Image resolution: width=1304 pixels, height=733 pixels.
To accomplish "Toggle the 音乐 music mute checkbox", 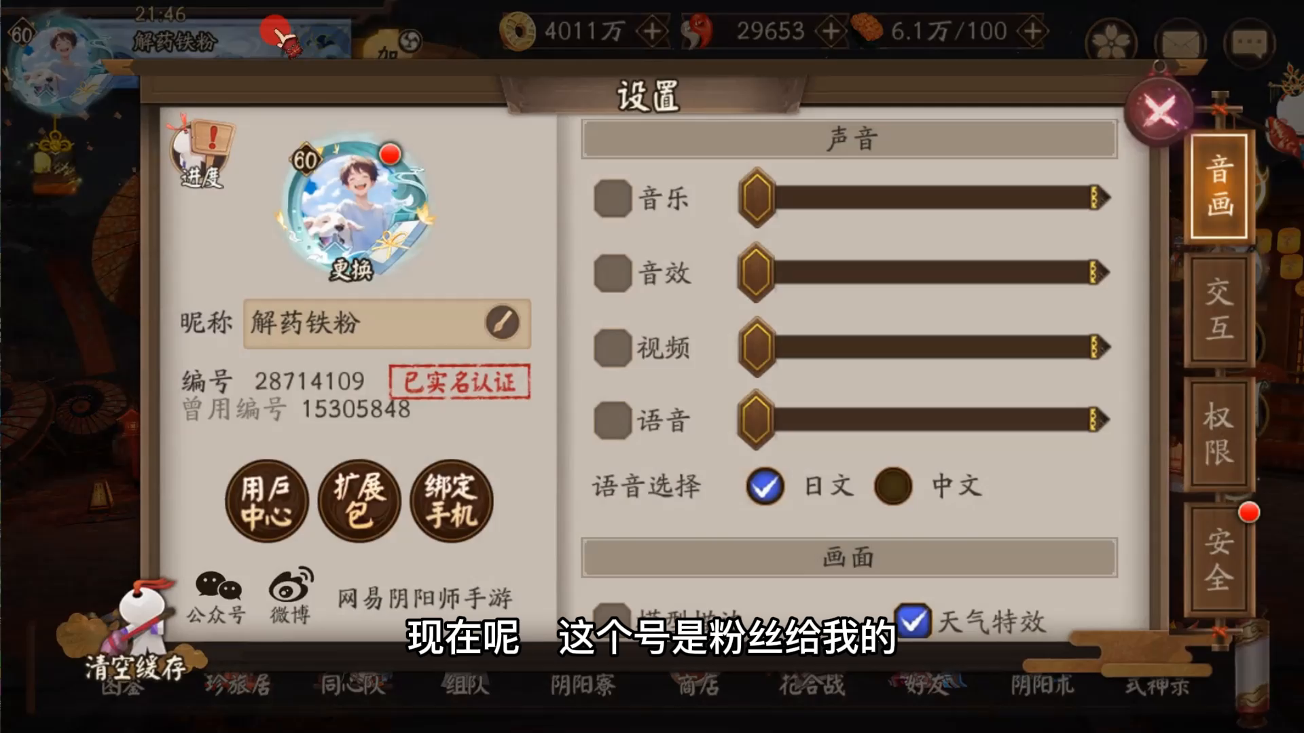I will (613, 199).
